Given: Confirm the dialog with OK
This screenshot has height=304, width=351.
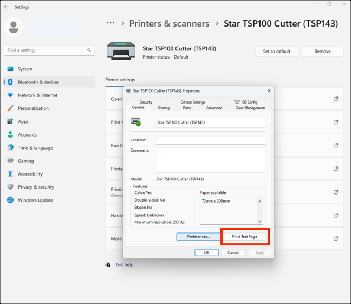Looking at the screenshot, I should tap(206, 253).
